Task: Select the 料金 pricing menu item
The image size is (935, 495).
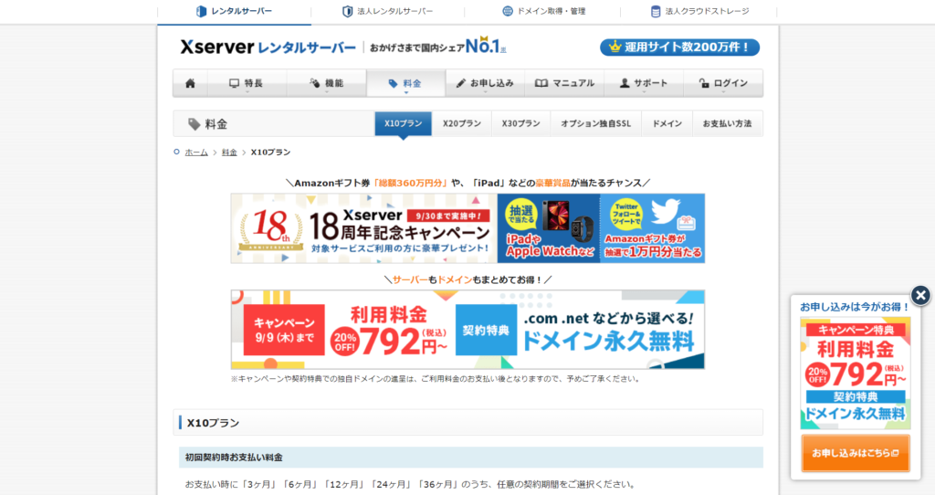Action: 406,83
